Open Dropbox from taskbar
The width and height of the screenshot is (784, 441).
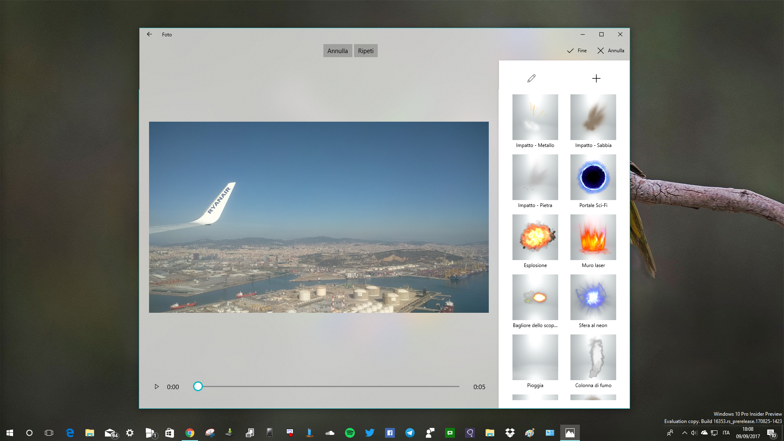pos(510,433)
